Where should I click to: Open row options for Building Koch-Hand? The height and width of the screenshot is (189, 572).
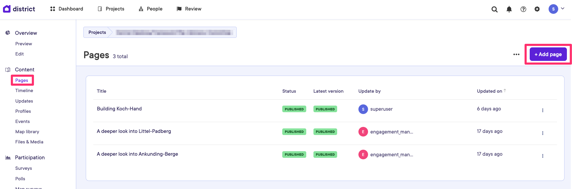point(542,110)
